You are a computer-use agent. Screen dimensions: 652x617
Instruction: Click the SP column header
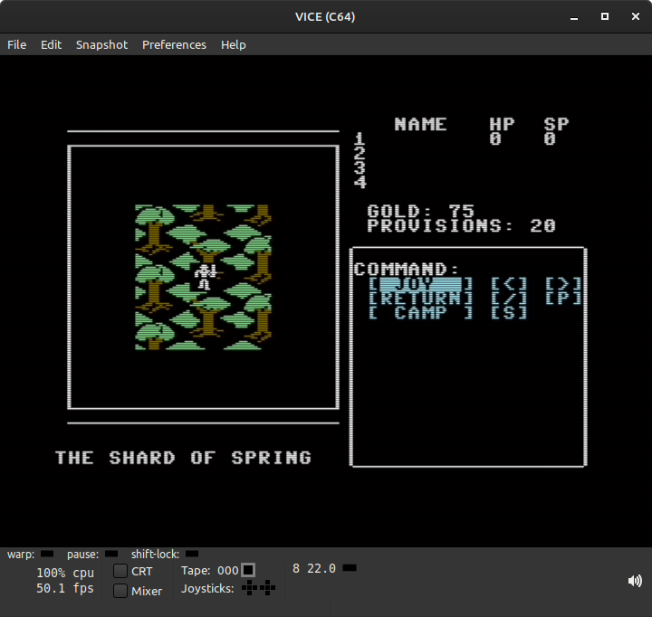tap(556, 124)
